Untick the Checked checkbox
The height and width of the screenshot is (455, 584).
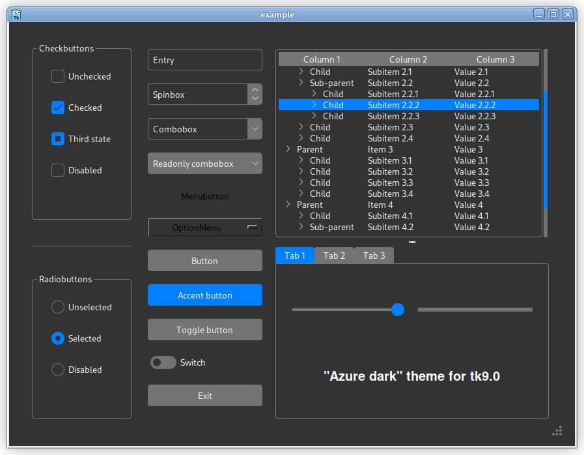pyautogui.click(x=58, y=108)
